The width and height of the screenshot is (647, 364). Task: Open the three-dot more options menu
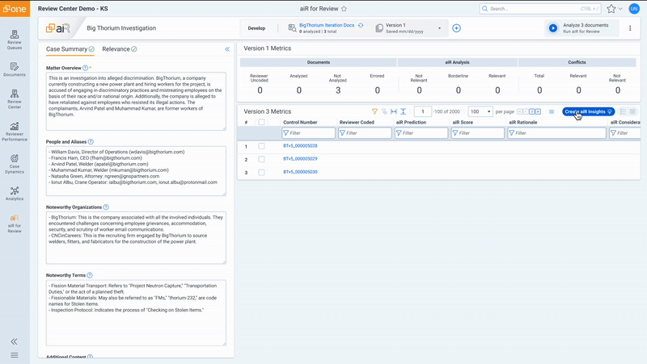pos(630,28)
